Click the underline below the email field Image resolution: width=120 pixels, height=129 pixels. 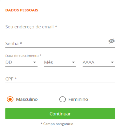point(60,31)
